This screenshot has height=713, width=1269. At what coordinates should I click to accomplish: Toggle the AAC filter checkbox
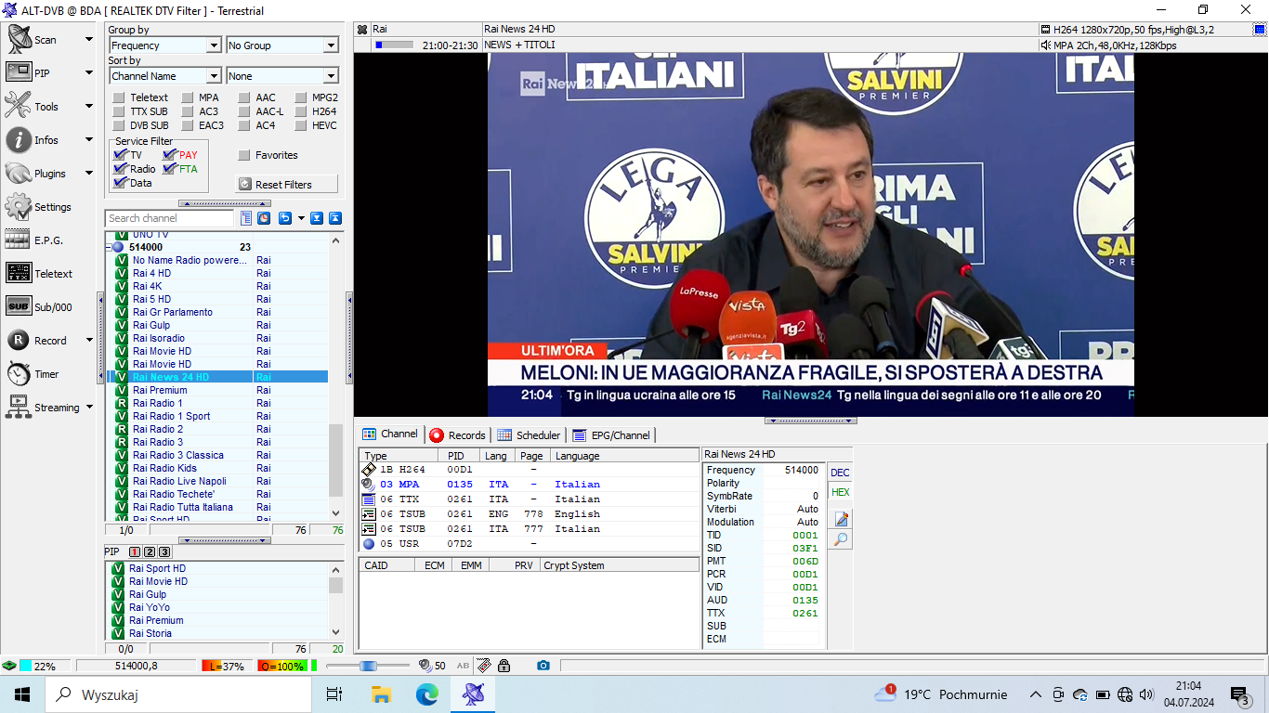tap(244, 97)
